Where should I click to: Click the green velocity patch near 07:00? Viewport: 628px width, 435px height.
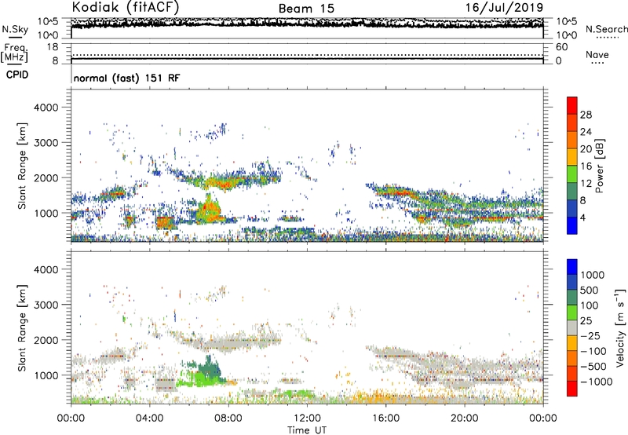pyautogui.click(x=205, y=373)
